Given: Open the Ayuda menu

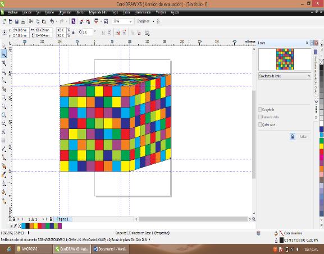Looking at the screenshot, I should (x=175, y=12).
